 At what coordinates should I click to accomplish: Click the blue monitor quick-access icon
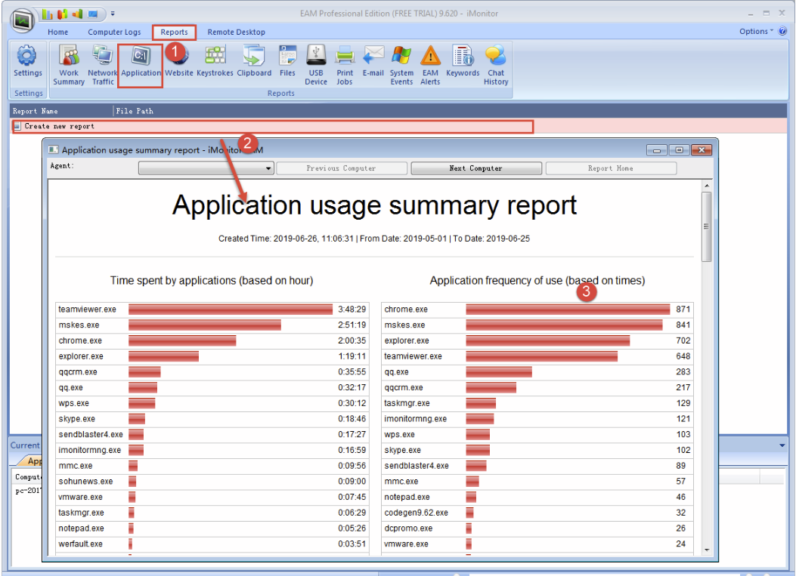point(93,14)
